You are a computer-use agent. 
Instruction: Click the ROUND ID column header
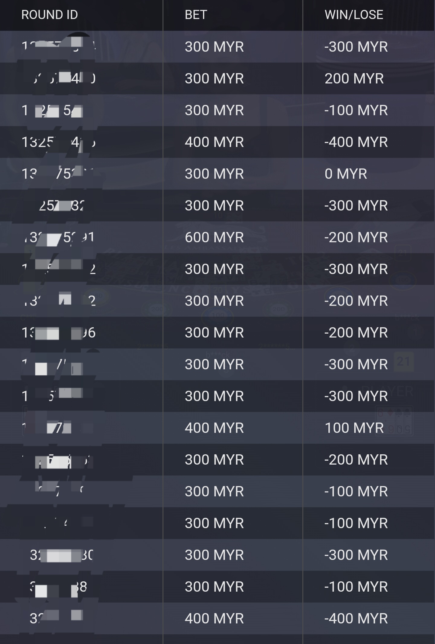coord(50,15)
